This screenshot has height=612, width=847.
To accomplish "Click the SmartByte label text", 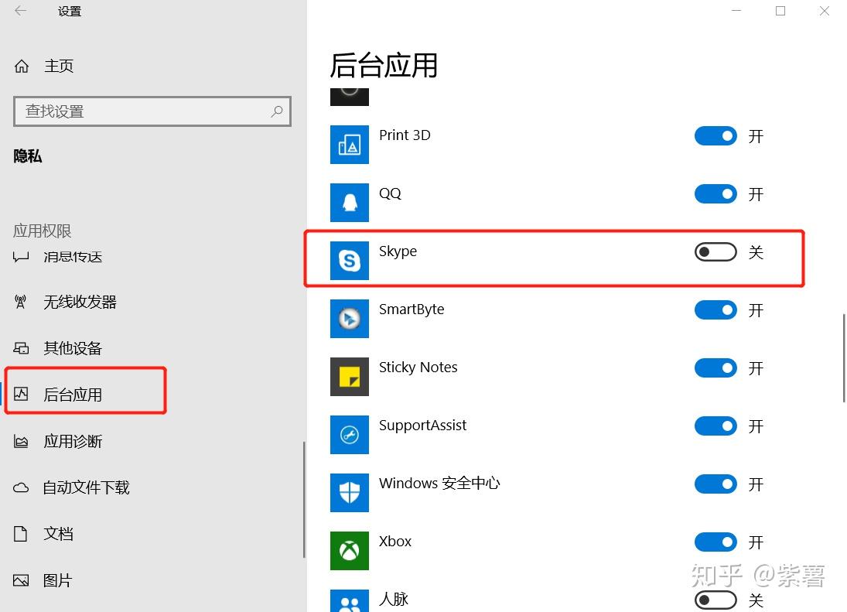I will pos(412,309).
